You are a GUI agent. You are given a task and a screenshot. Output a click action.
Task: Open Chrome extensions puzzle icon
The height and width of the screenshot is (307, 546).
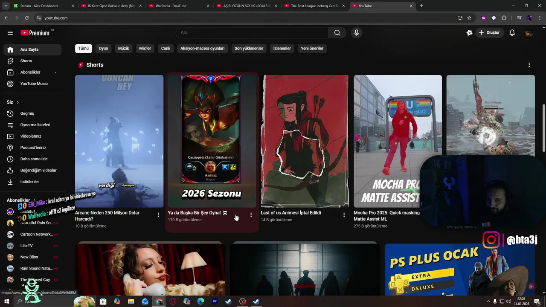coord(504,18)
